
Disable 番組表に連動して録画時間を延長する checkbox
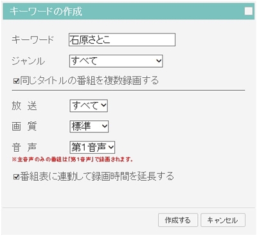click(16, 177)
